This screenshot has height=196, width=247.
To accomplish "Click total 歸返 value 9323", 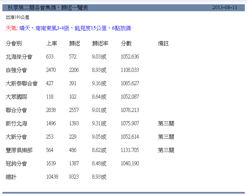I will point(74,177).
